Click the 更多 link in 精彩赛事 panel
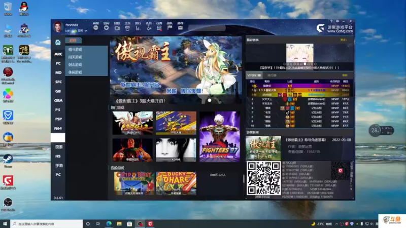 [x=344, y=40]
